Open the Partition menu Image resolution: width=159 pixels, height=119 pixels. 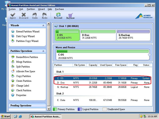tap(31, 9)
